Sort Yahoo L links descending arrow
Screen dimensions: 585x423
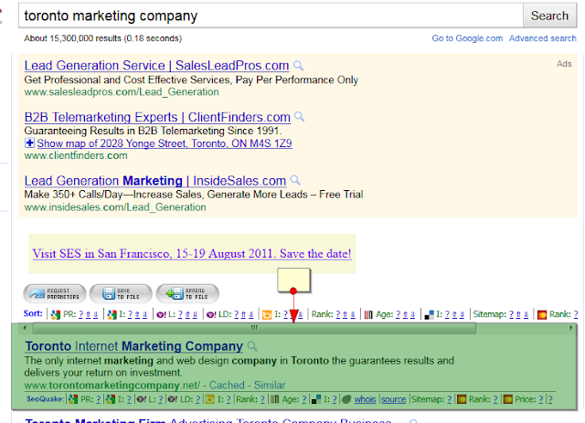tap(195, 314)
